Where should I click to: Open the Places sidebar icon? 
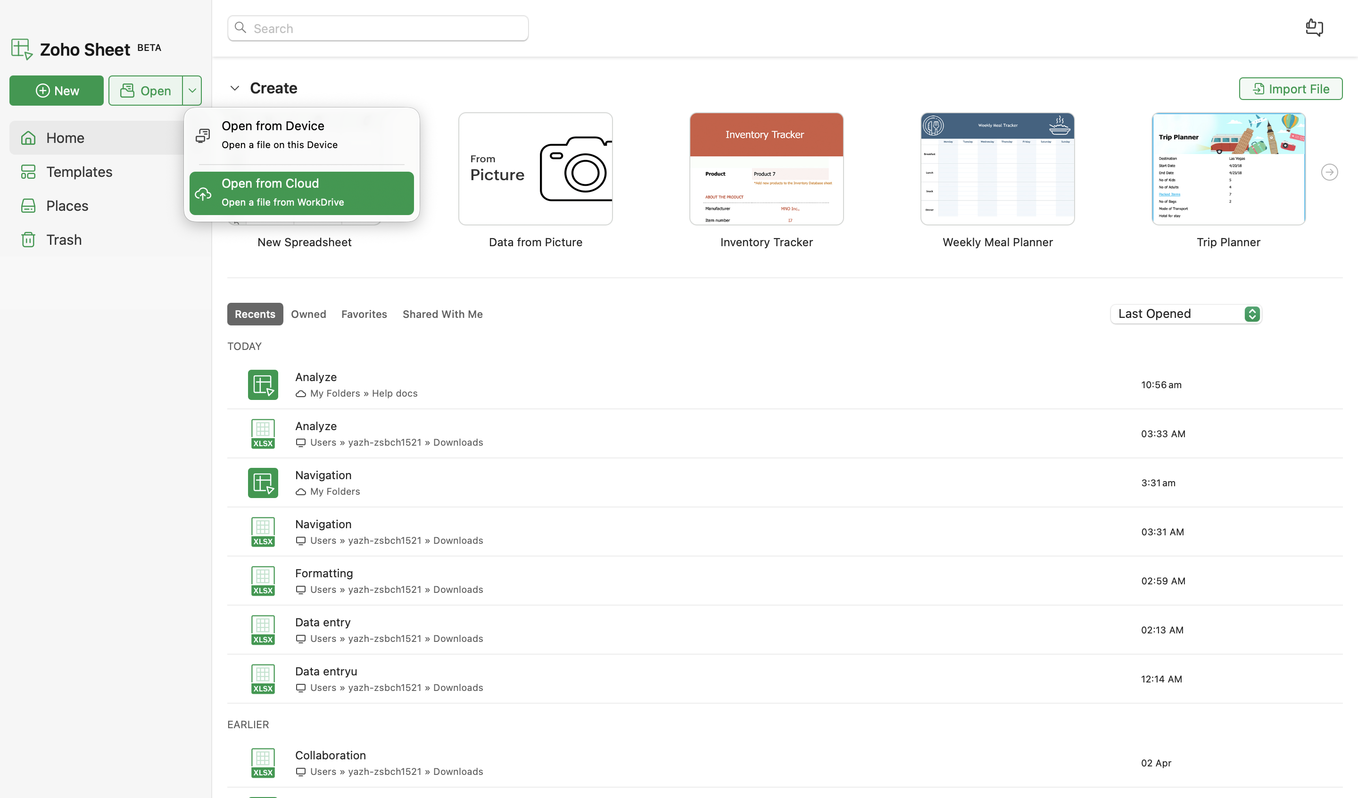(x=28, y=206)
